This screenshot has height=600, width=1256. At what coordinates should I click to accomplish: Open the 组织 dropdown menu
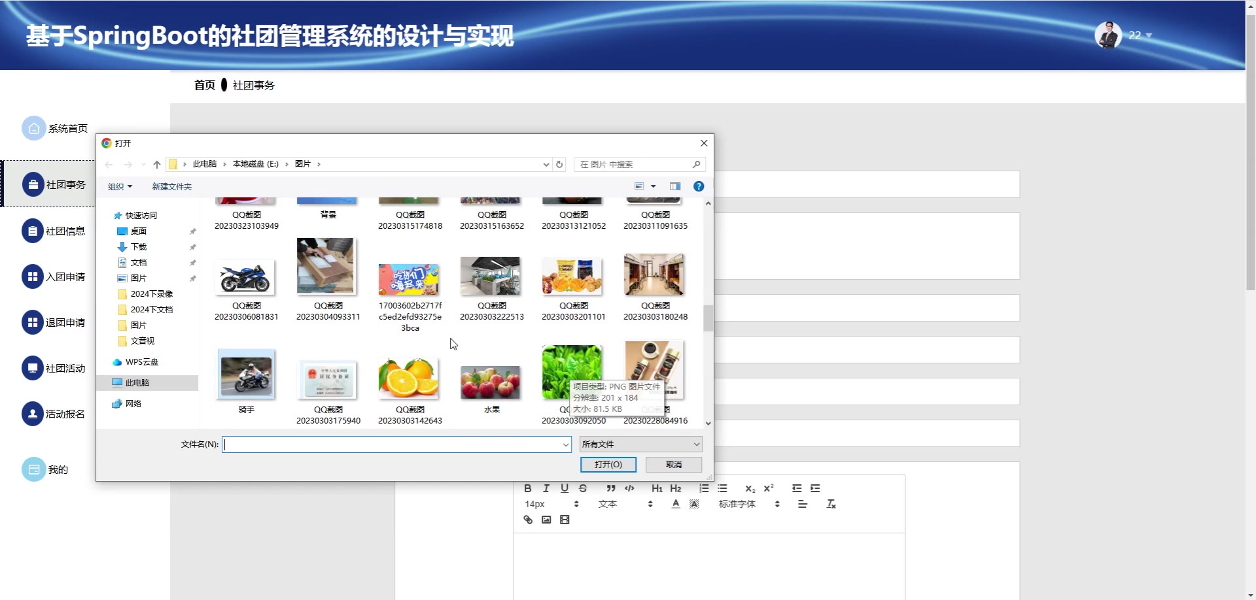(120, 187)
